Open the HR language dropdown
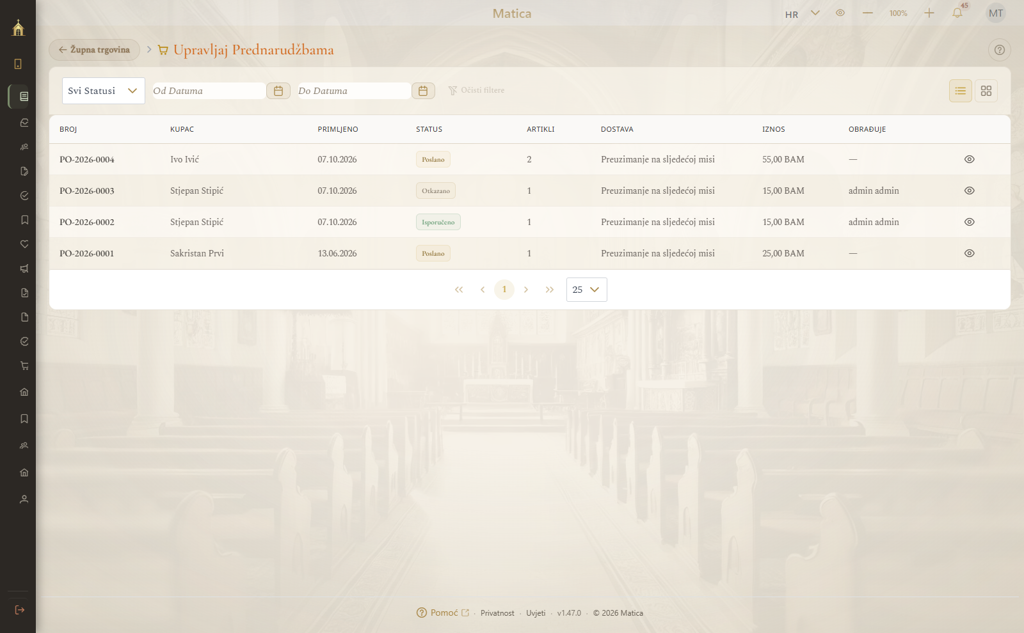 [x=802, y=13]
